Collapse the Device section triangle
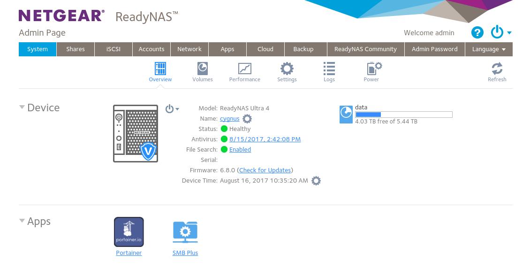The height and width of the screenshot is (277, 530). 22,107
